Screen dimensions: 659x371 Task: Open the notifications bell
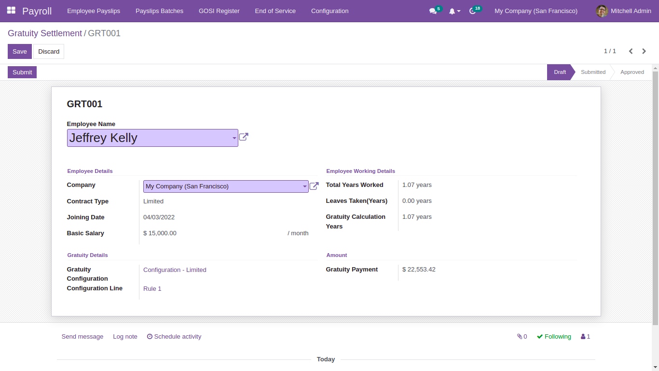453,11
